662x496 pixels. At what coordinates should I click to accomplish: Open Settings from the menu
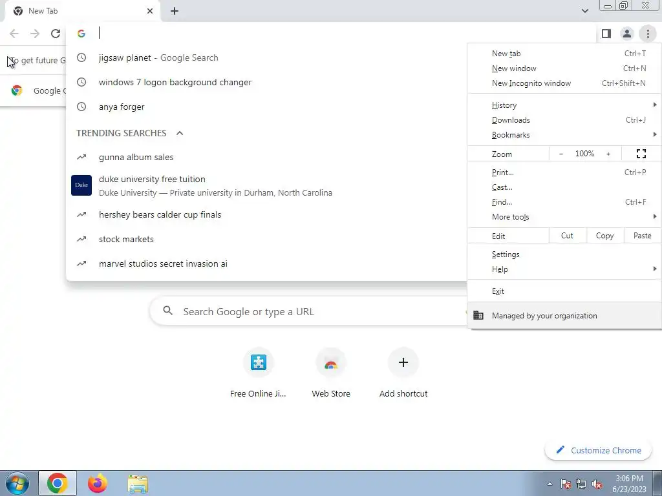coord(564,254)
